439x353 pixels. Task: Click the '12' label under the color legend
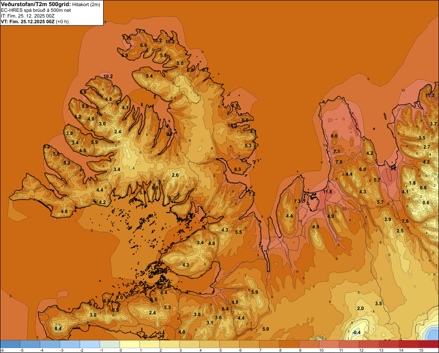point(361,350)
